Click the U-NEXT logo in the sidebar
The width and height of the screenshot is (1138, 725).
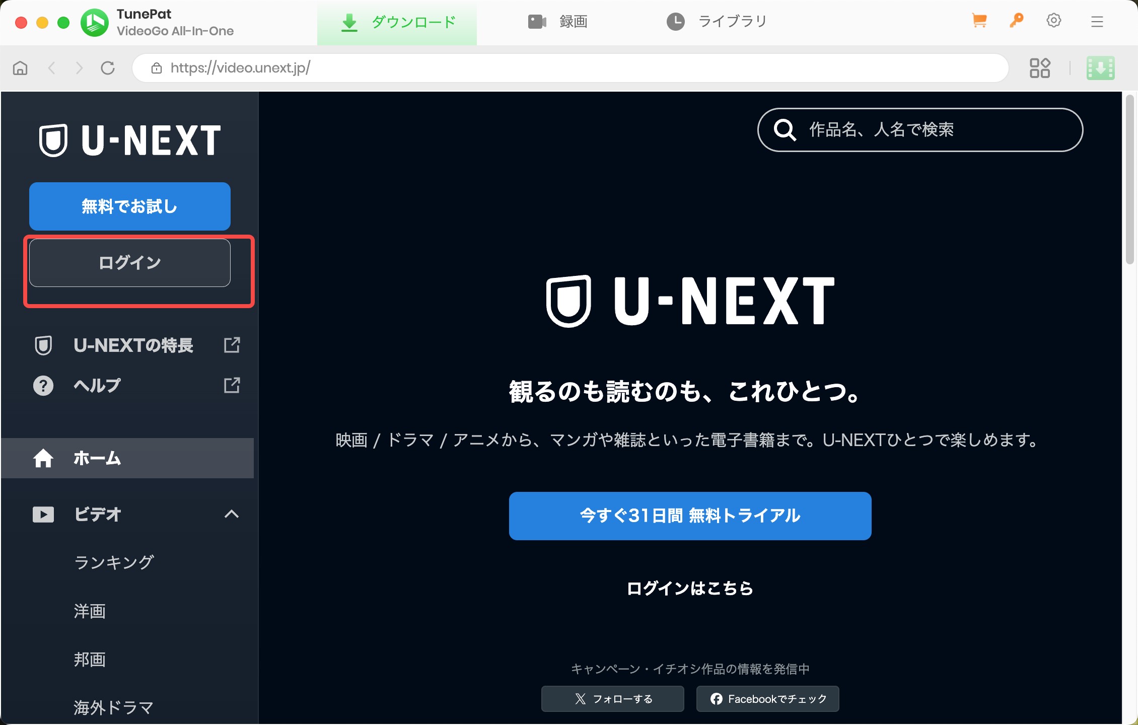[x=130, y=140]
